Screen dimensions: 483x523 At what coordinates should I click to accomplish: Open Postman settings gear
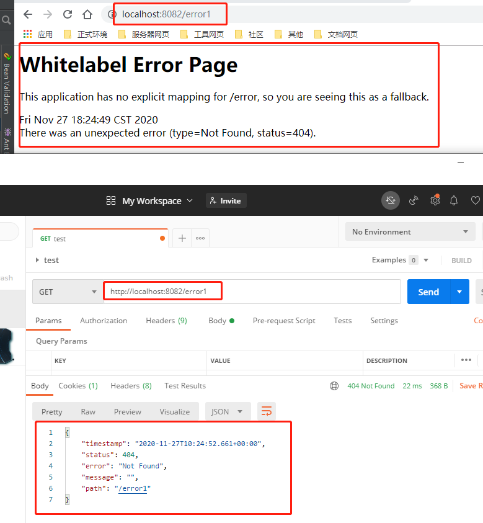435,200
